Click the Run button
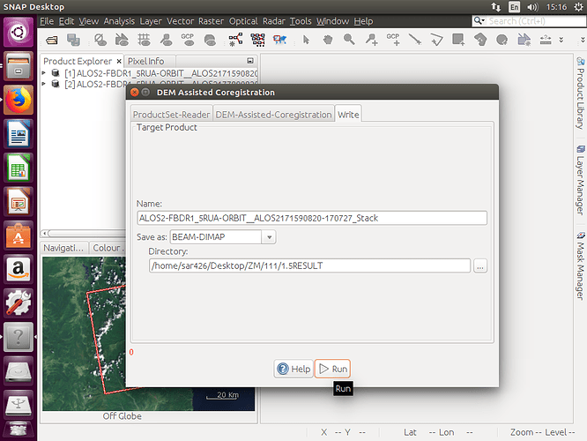587x441 pixels. pyautogui.click(x=333, y=369)
